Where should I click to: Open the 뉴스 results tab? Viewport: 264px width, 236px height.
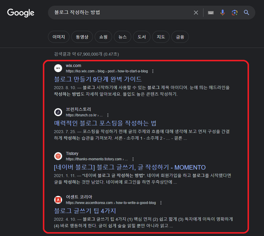coord(122,36)
